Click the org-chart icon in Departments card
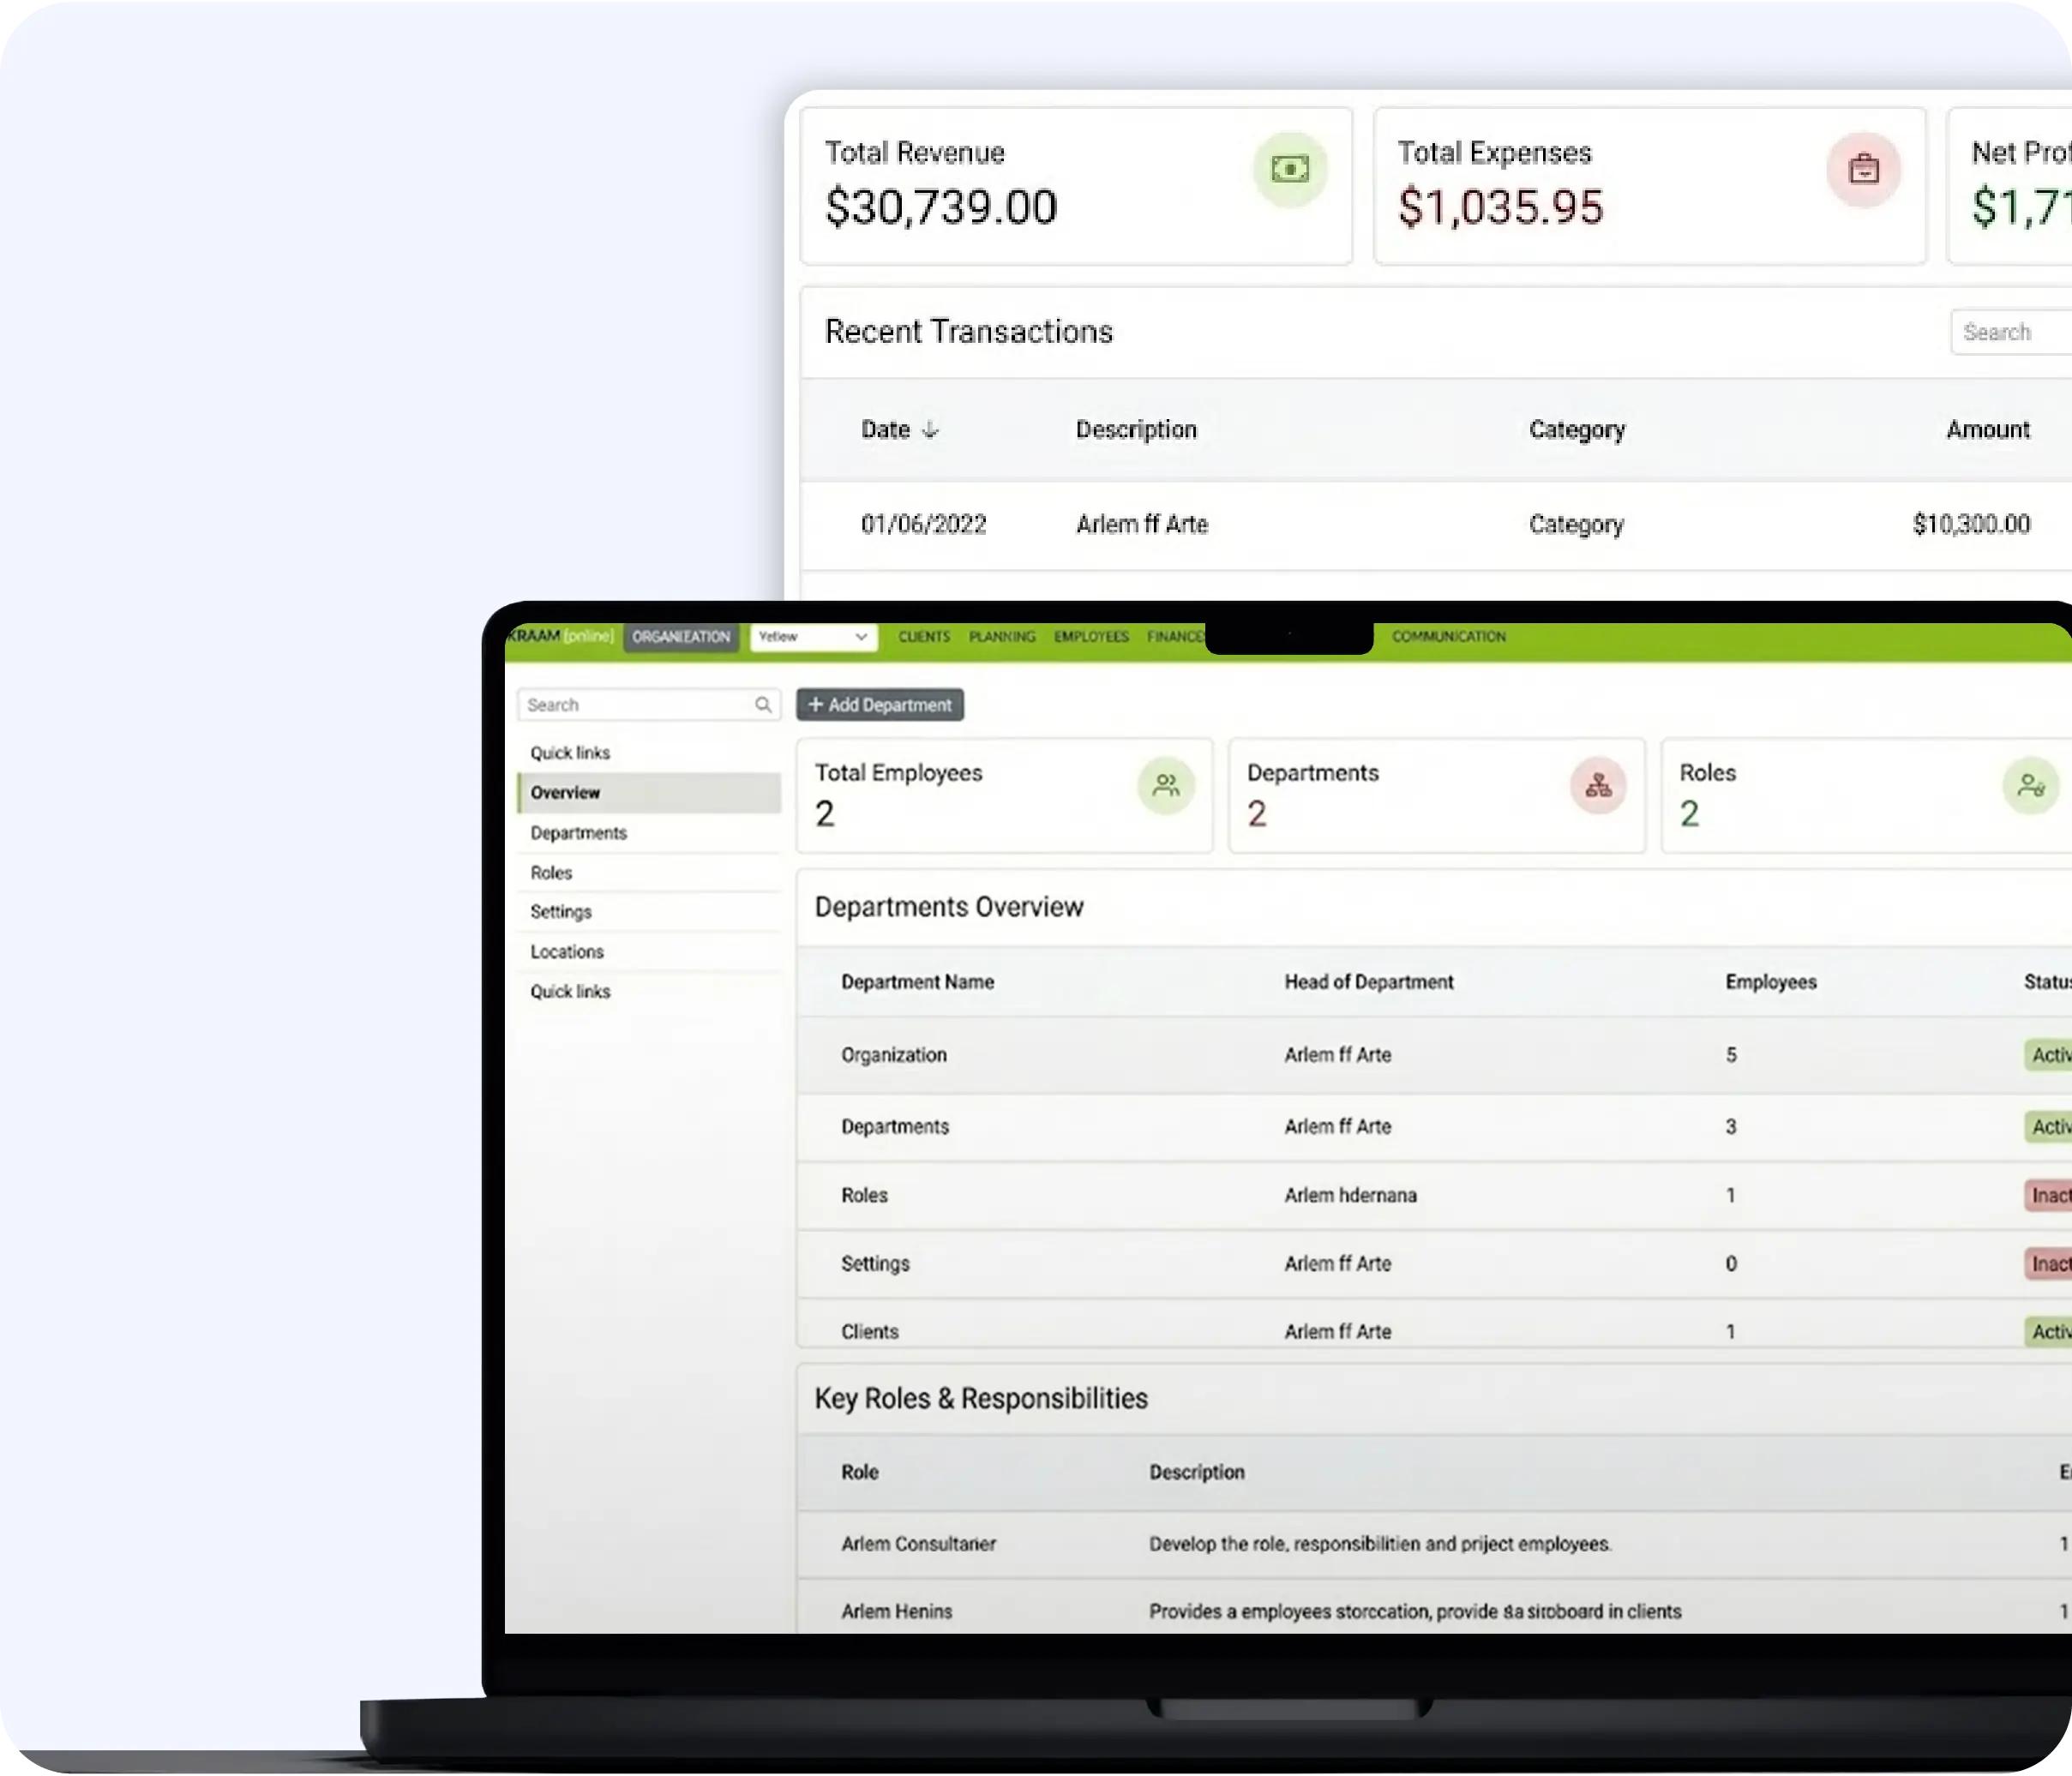This screenshot has height=1776, width=2072. [x=1598, y=786]
